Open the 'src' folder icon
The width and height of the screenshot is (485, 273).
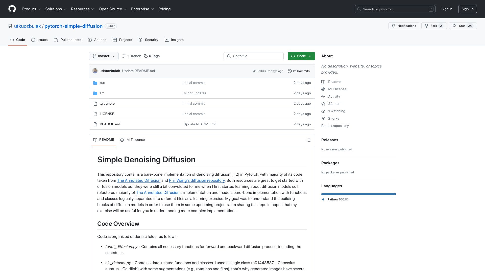(95, 93)
